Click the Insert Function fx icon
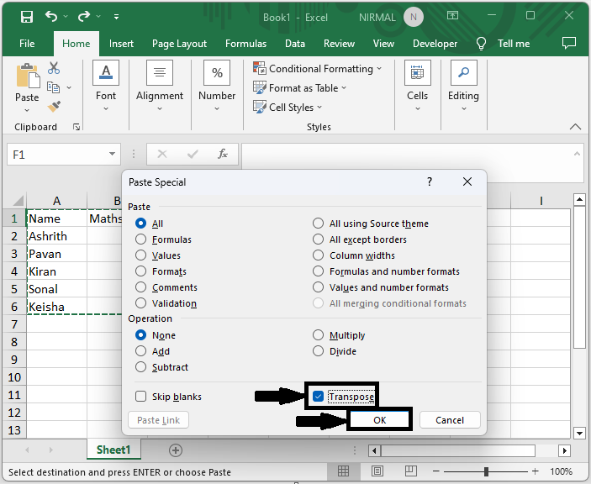 (223, 155)
